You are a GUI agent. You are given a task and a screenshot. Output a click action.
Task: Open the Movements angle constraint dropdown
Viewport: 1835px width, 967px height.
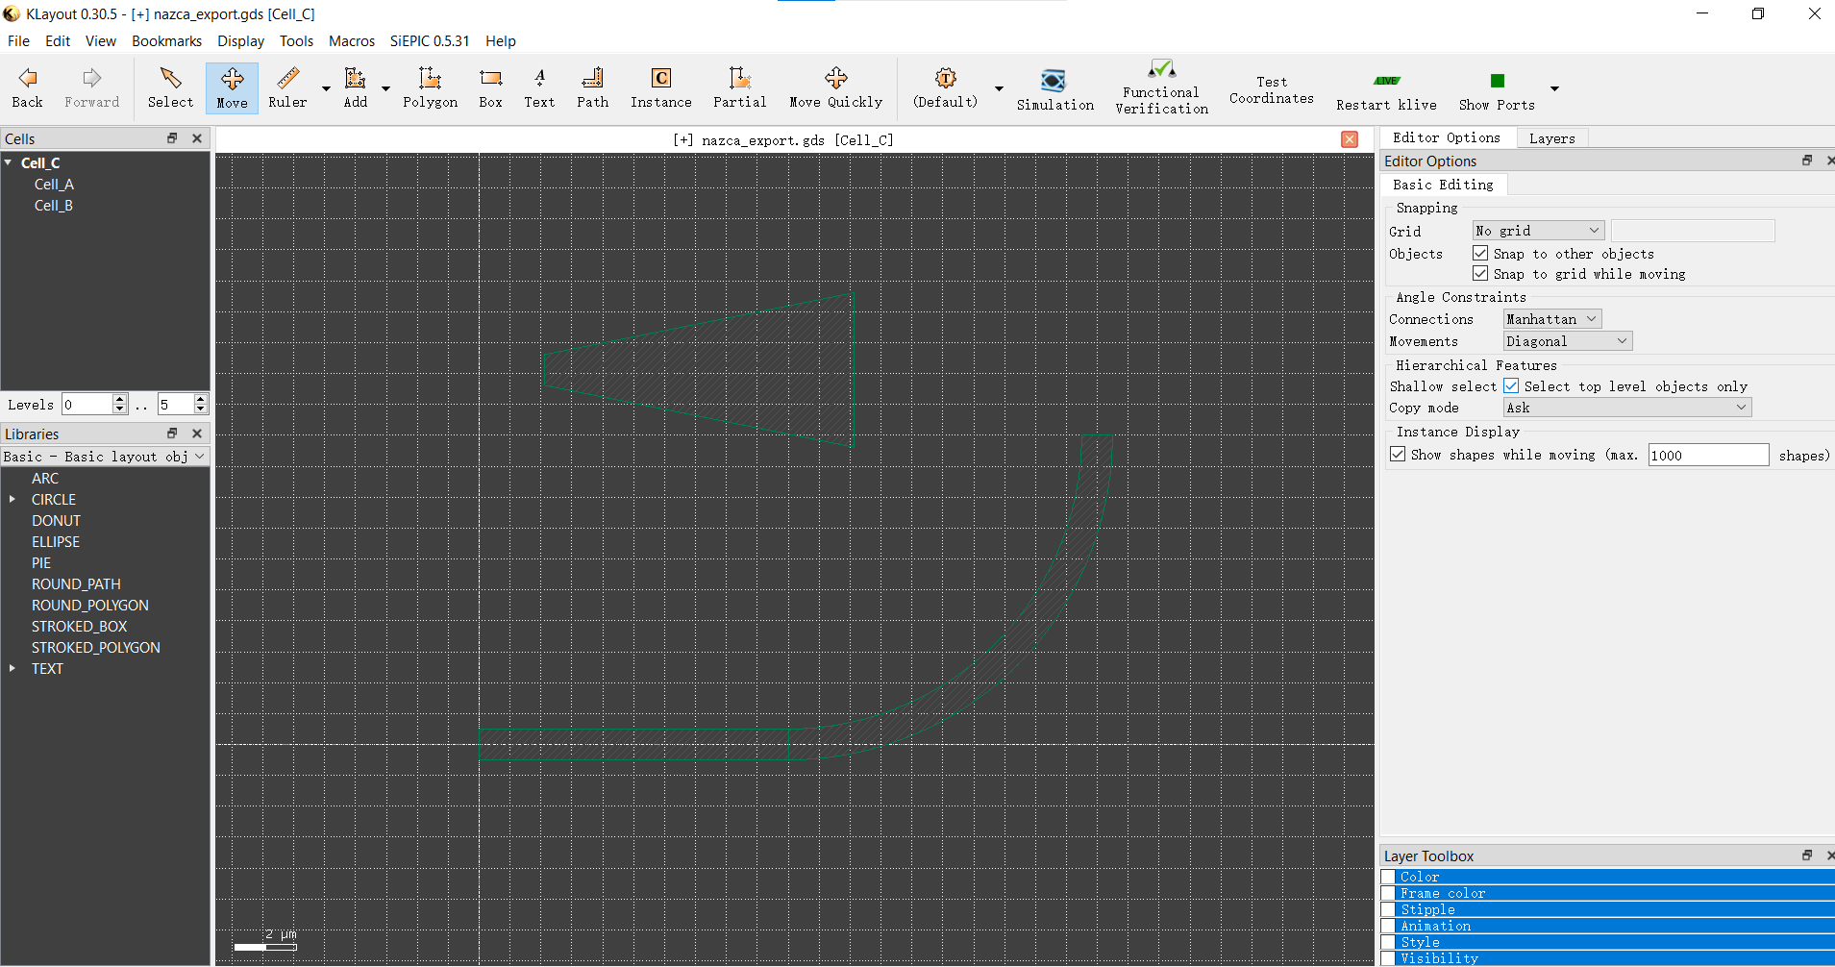click(1567, 341)
